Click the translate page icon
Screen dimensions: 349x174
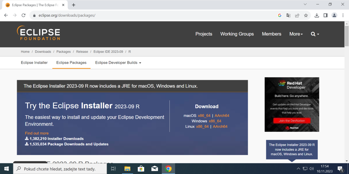click(288, 15)
